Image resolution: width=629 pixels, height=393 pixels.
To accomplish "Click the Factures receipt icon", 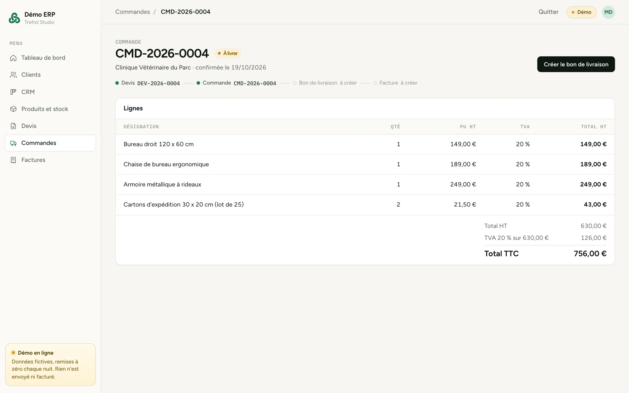I will (13, 160).
